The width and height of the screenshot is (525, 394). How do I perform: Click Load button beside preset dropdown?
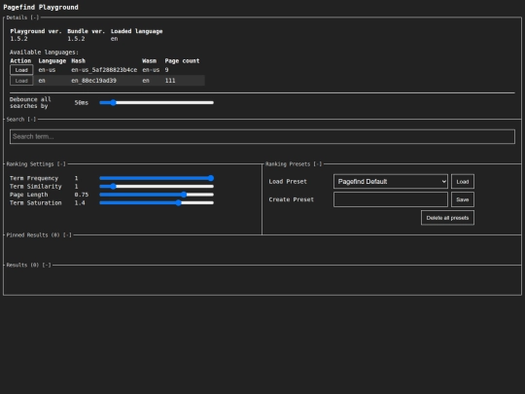click(x=463, y=182)
